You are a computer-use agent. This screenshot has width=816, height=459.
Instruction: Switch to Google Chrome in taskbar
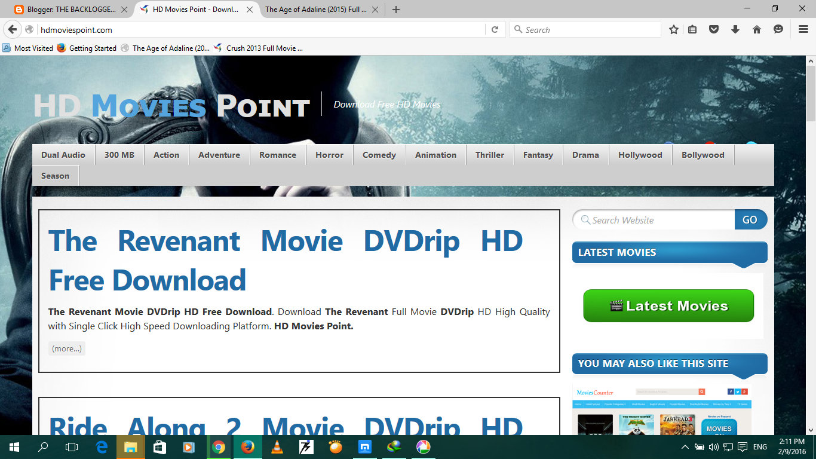point(218,447)
